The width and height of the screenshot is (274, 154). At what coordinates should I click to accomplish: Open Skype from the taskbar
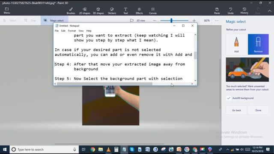[x=132, y=149]
